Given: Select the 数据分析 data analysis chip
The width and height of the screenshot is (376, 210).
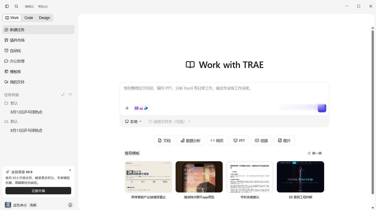Looking at the screenshot, I should point(191,141).
